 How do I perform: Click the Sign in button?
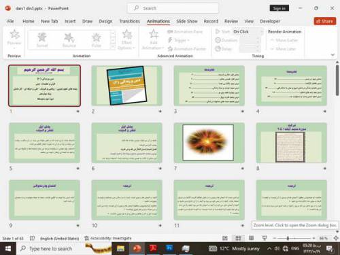point(279,8)
